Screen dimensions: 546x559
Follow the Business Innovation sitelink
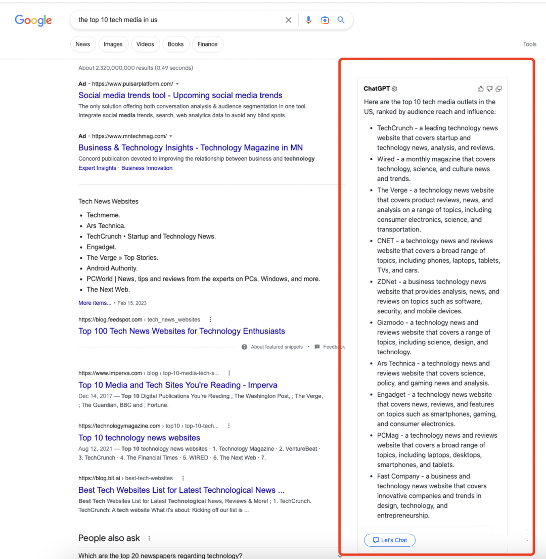[147, 168]
